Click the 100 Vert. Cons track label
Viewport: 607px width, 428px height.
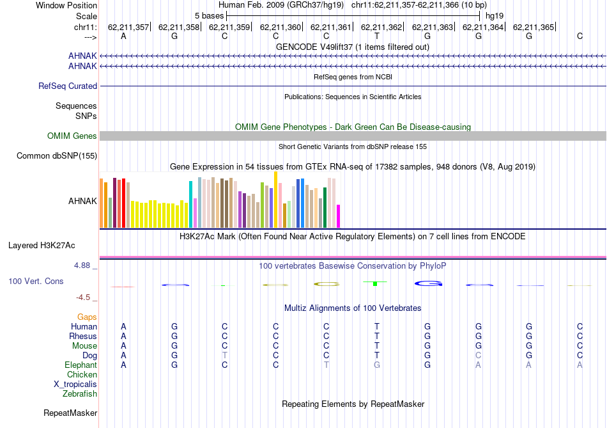click(x=36, y=281)
